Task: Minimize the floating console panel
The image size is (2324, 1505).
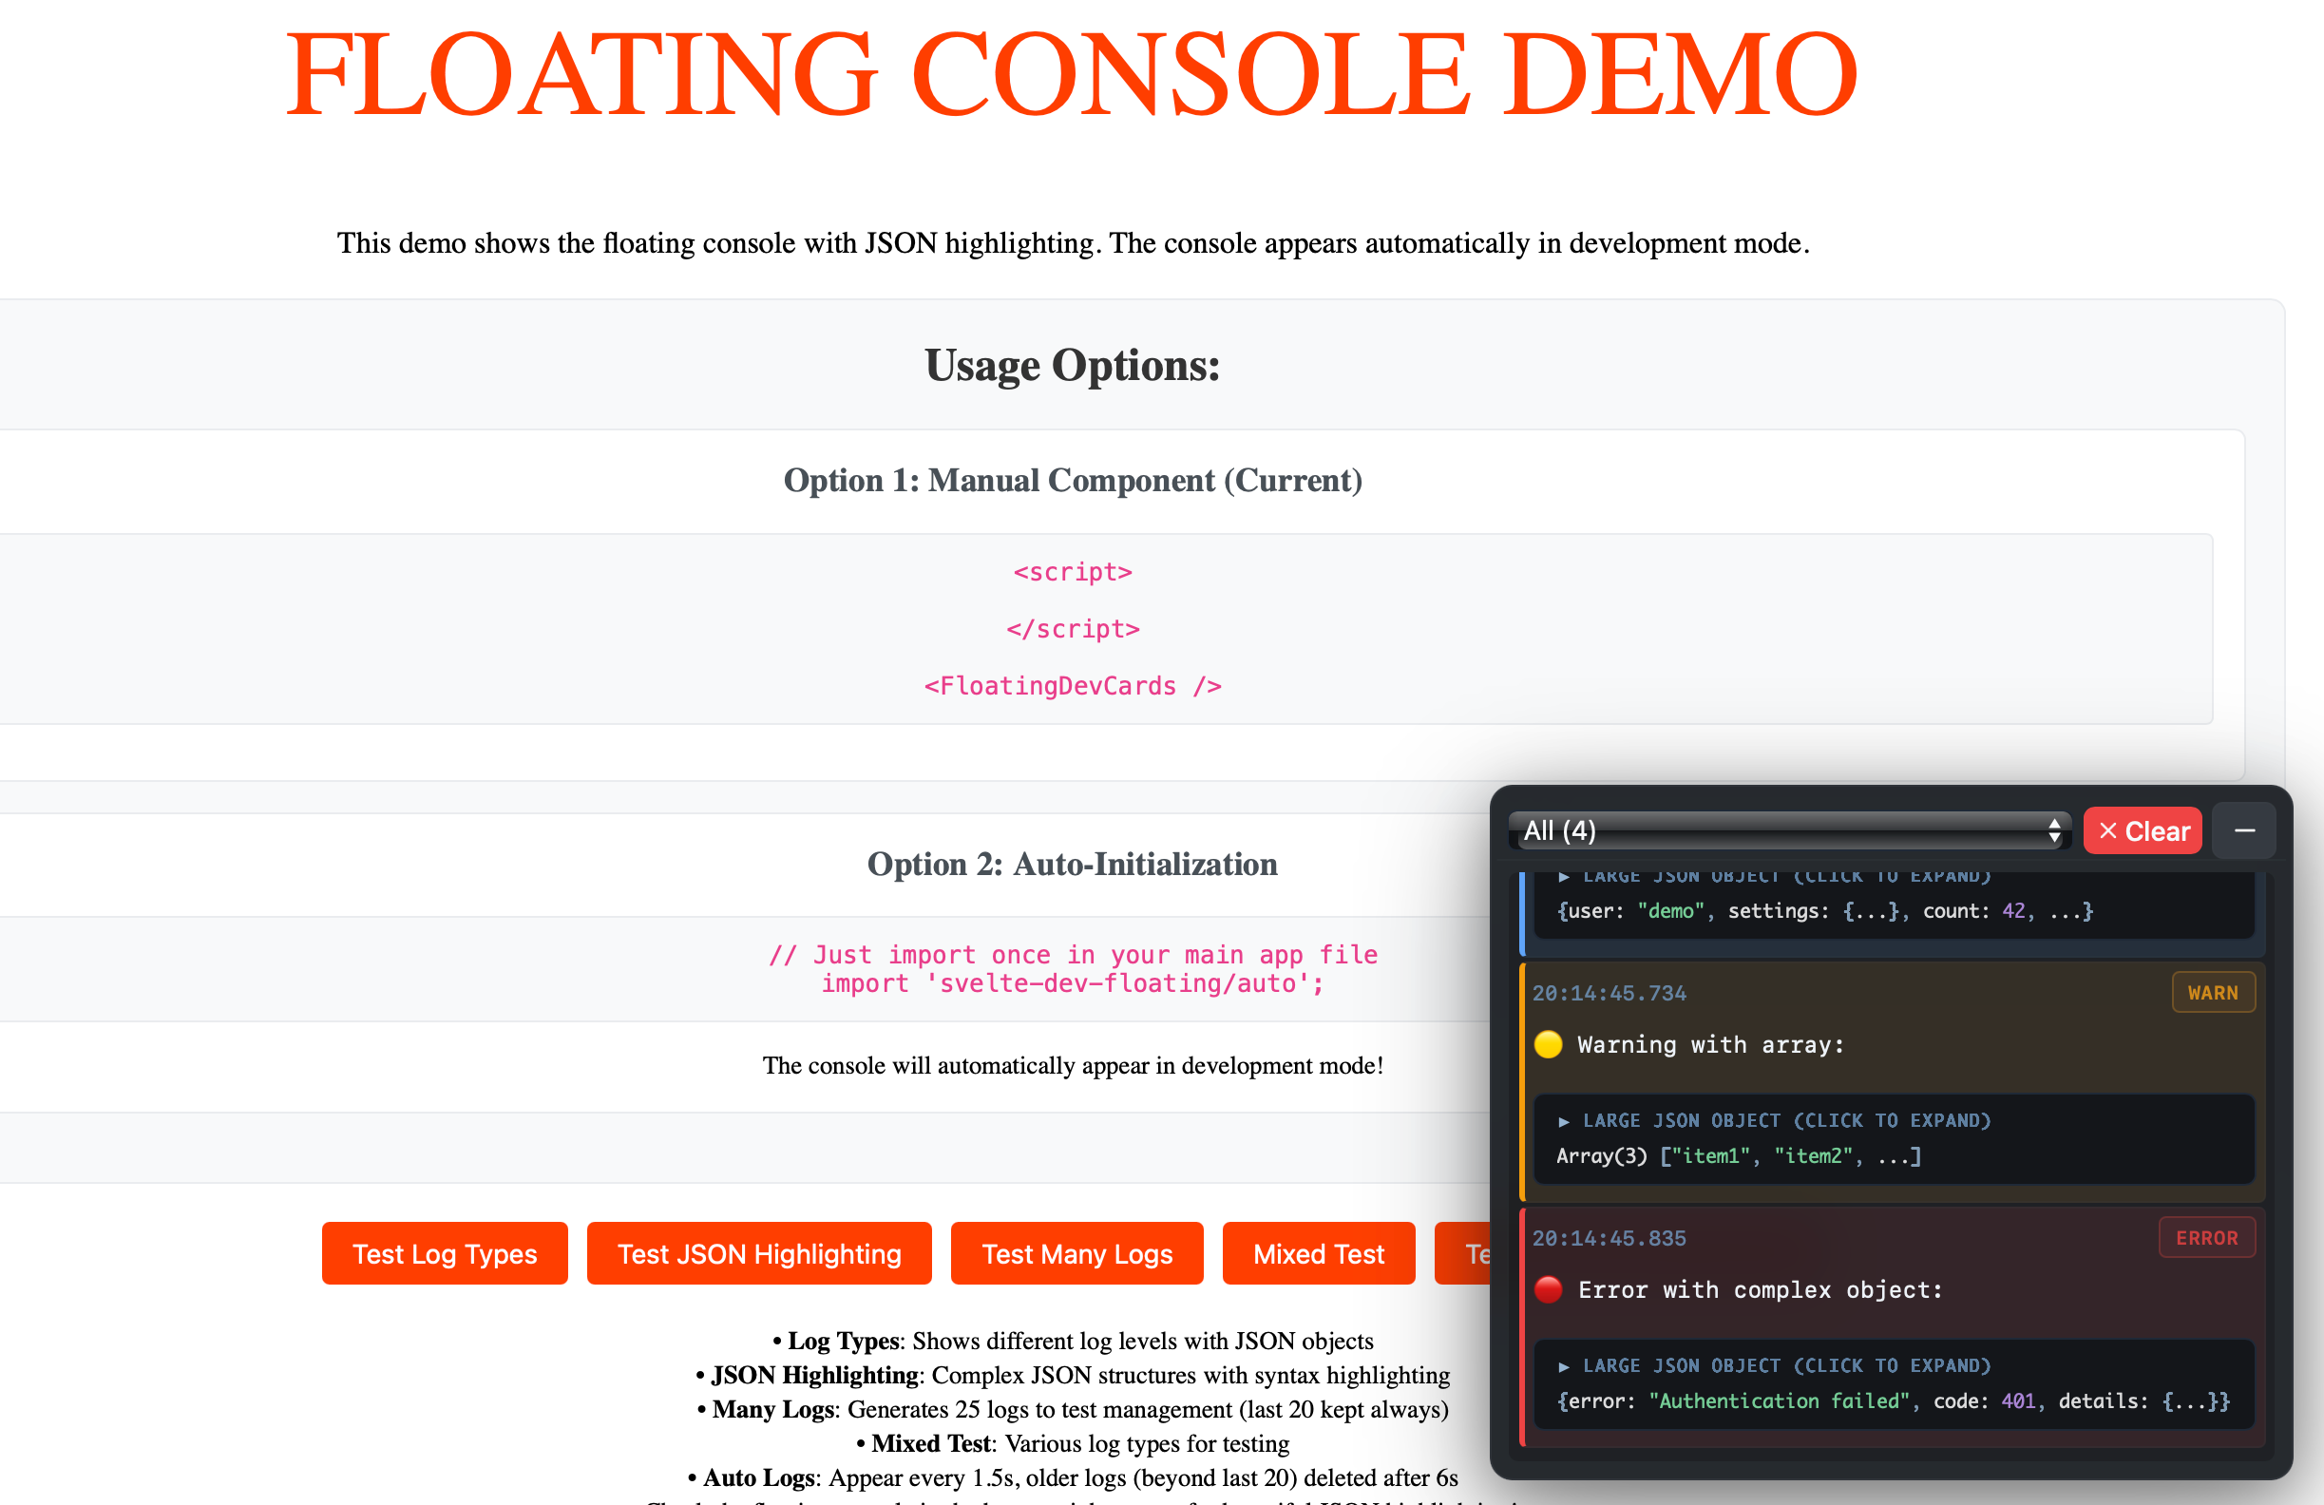Action: 2244,831
